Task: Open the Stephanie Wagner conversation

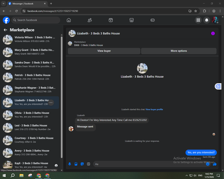Action: click(30, 90)
